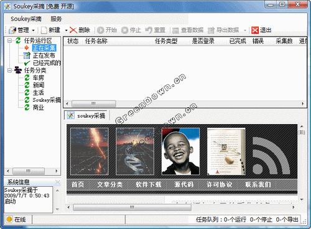This screenshot has height=229, width=311.
Task: Click the 软件下载 navigation link
Action: click(149, 184)
